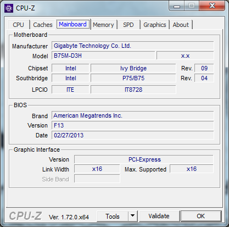Click the Manufacturer field Gigabyte Technology Co. Ltd.
The image size is (229, 227).
click(133, 46)
